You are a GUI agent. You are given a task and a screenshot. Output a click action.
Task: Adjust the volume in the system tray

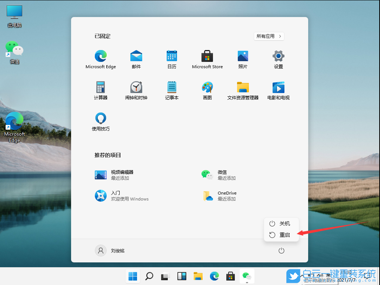[x=319, y=275]
